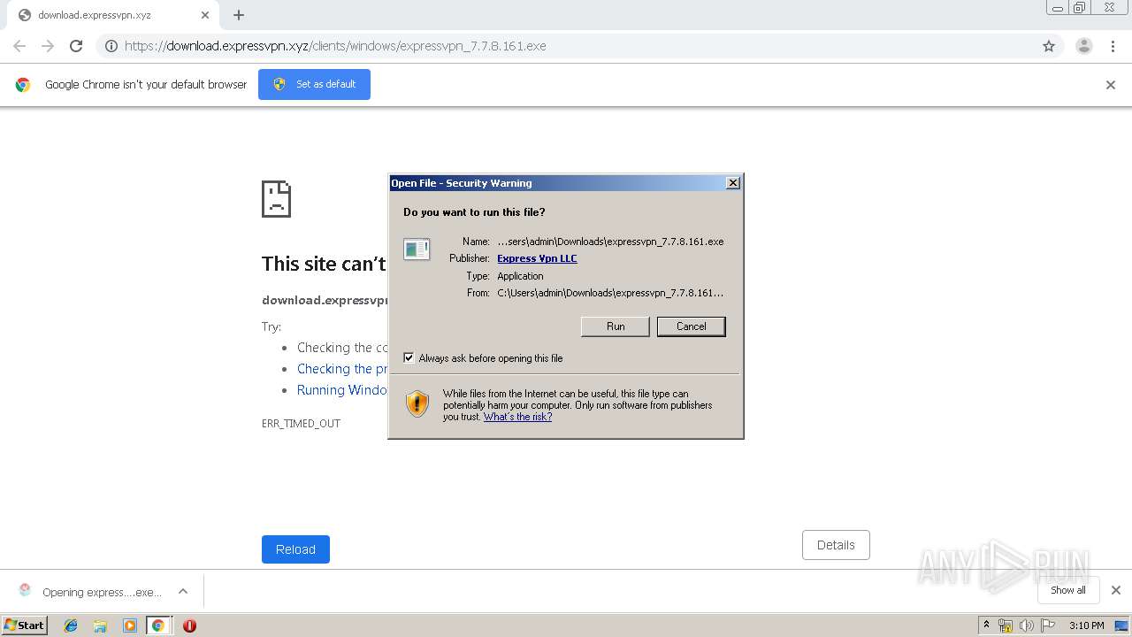View site information icon in address bar
This screenshot has height=637, width=1132.
click(111, 46)
